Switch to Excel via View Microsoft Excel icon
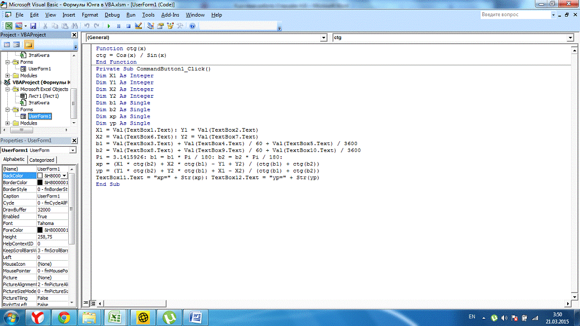The width and height of the screenshot is (580, 326). click(8, 26)
